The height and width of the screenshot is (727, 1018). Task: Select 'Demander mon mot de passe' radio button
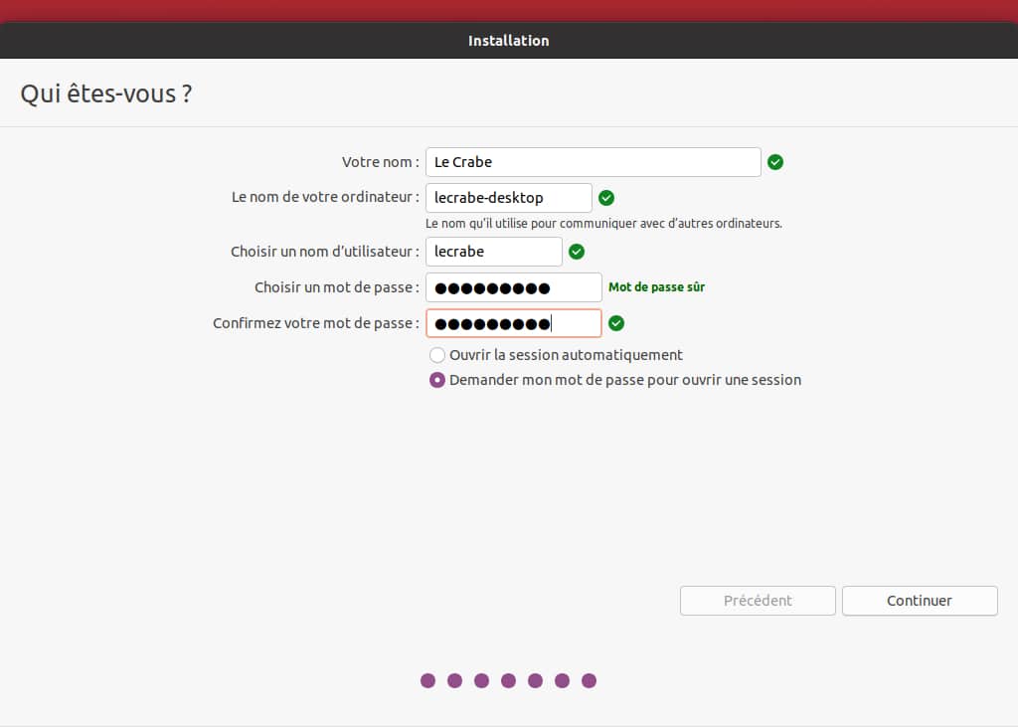437,380
